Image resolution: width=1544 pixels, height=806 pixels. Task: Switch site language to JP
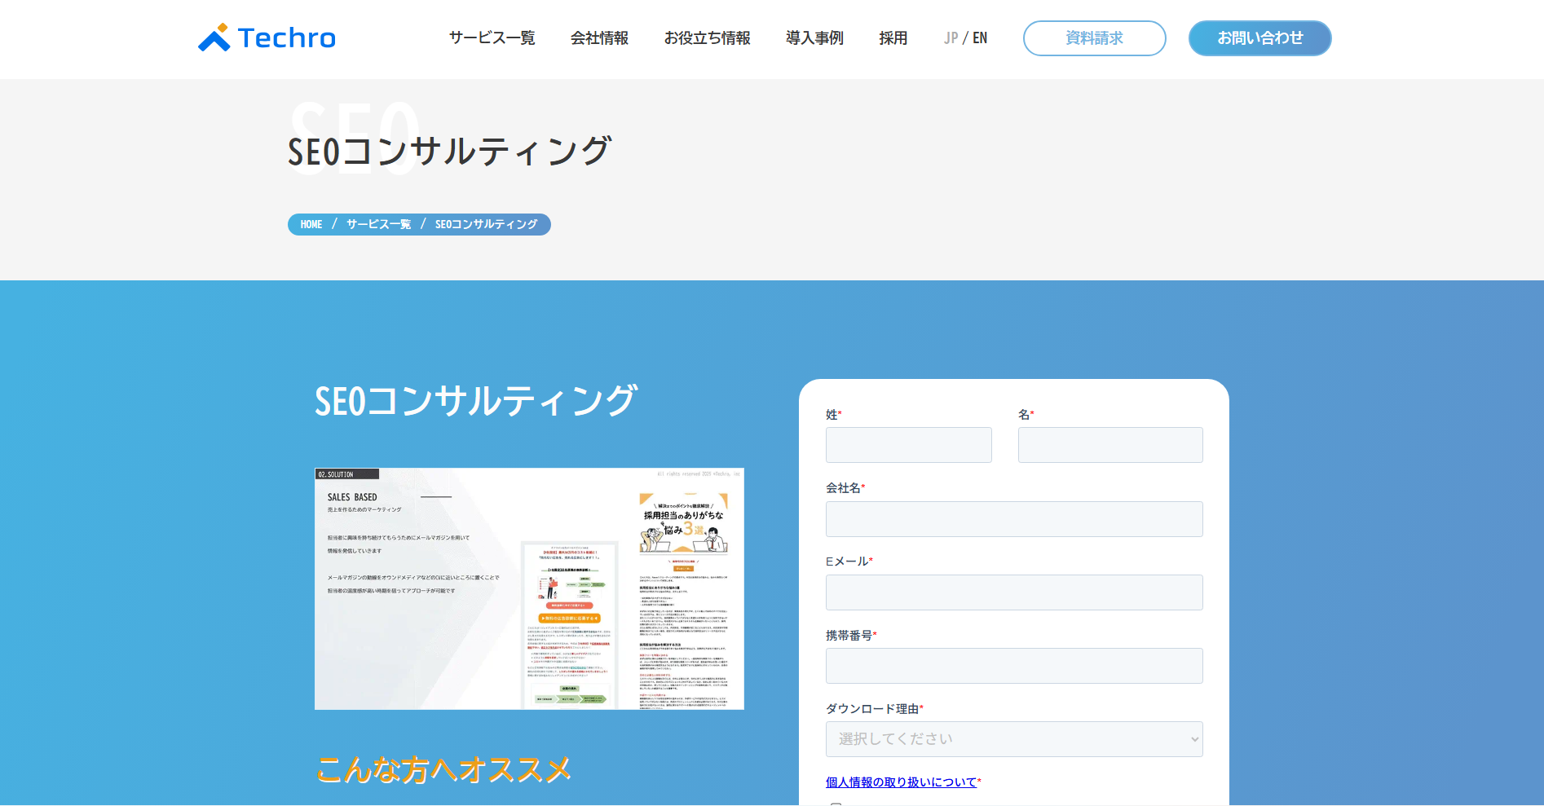950,37
